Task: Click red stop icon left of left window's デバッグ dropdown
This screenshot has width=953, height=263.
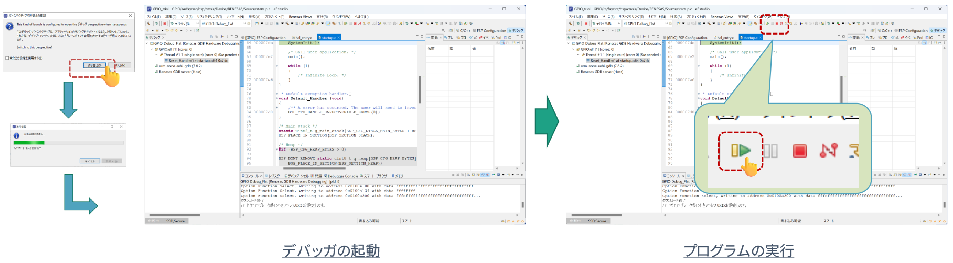Action: click(x=164, y=24)
